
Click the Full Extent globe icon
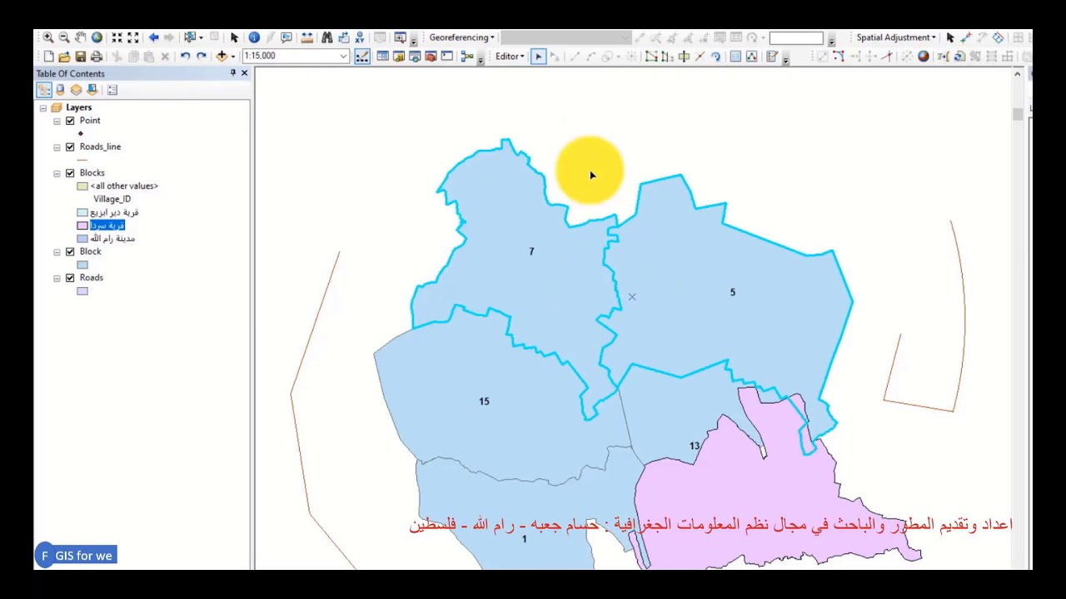tap(97, 37)
